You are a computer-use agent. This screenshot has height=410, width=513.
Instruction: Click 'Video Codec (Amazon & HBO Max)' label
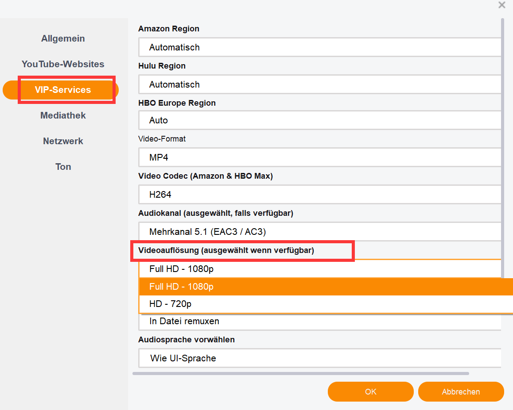(206, 176)
